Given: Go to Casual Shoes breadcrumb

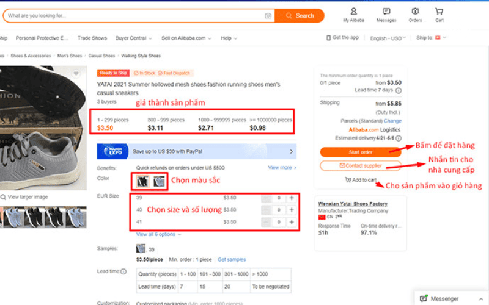Looking at the screenshot, I should pyautogui.click(x=101, y=56).
